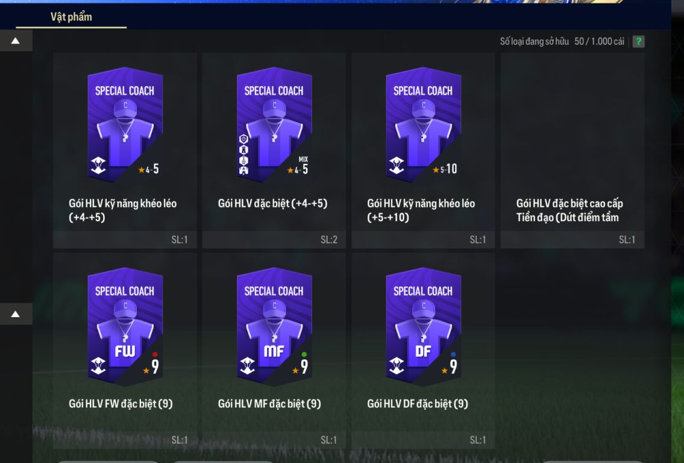Choose the MF special coach pack card
The height and width of the screenshot is (463, 684).
click(274, 351)
